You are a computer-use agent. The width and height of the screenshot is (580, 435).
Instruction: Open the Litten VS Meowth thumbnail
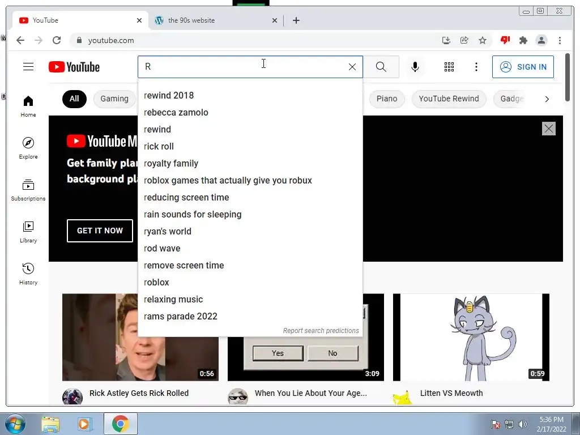click(471, 337)
